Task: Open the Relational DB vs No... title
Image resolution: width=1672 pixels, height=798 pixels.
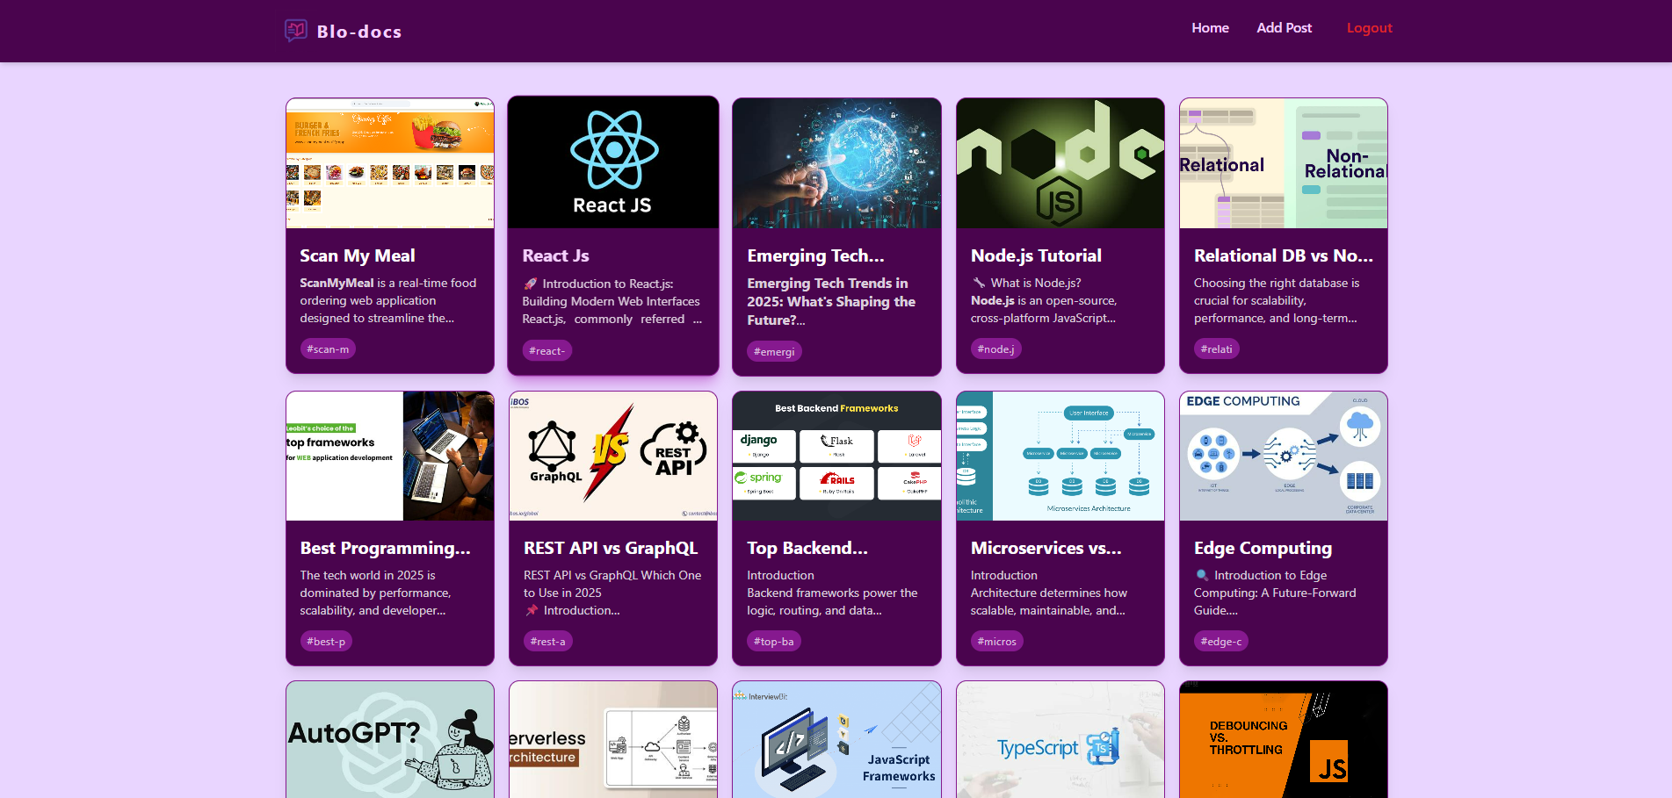Action: pos(1283,255)
